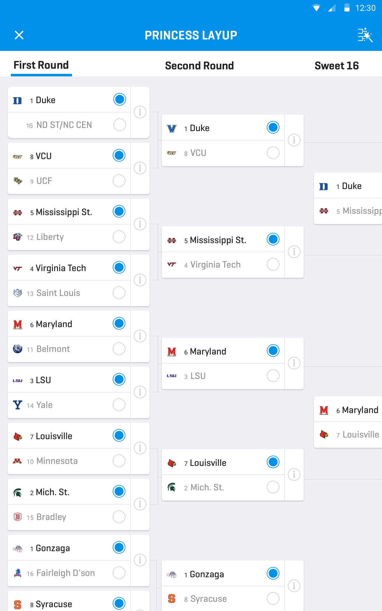View second round Louisville vs Mich. St. info
382x611 pixels.
click(294, 474)
